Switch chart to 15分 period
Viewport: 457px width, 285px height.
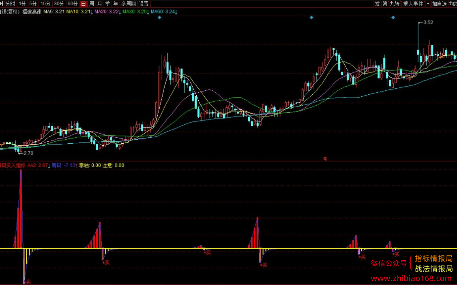(x=45, y=4)
